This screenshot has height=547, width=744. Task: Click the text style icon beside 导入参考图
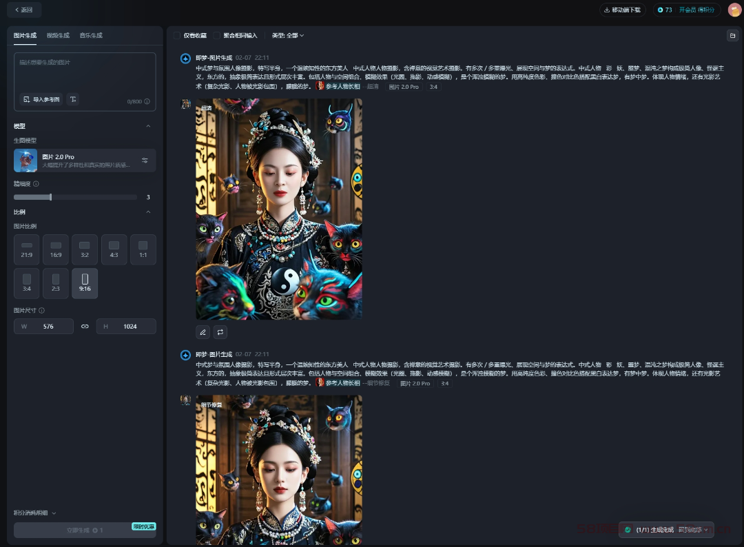pyautogui.click(x=73, y=100)
